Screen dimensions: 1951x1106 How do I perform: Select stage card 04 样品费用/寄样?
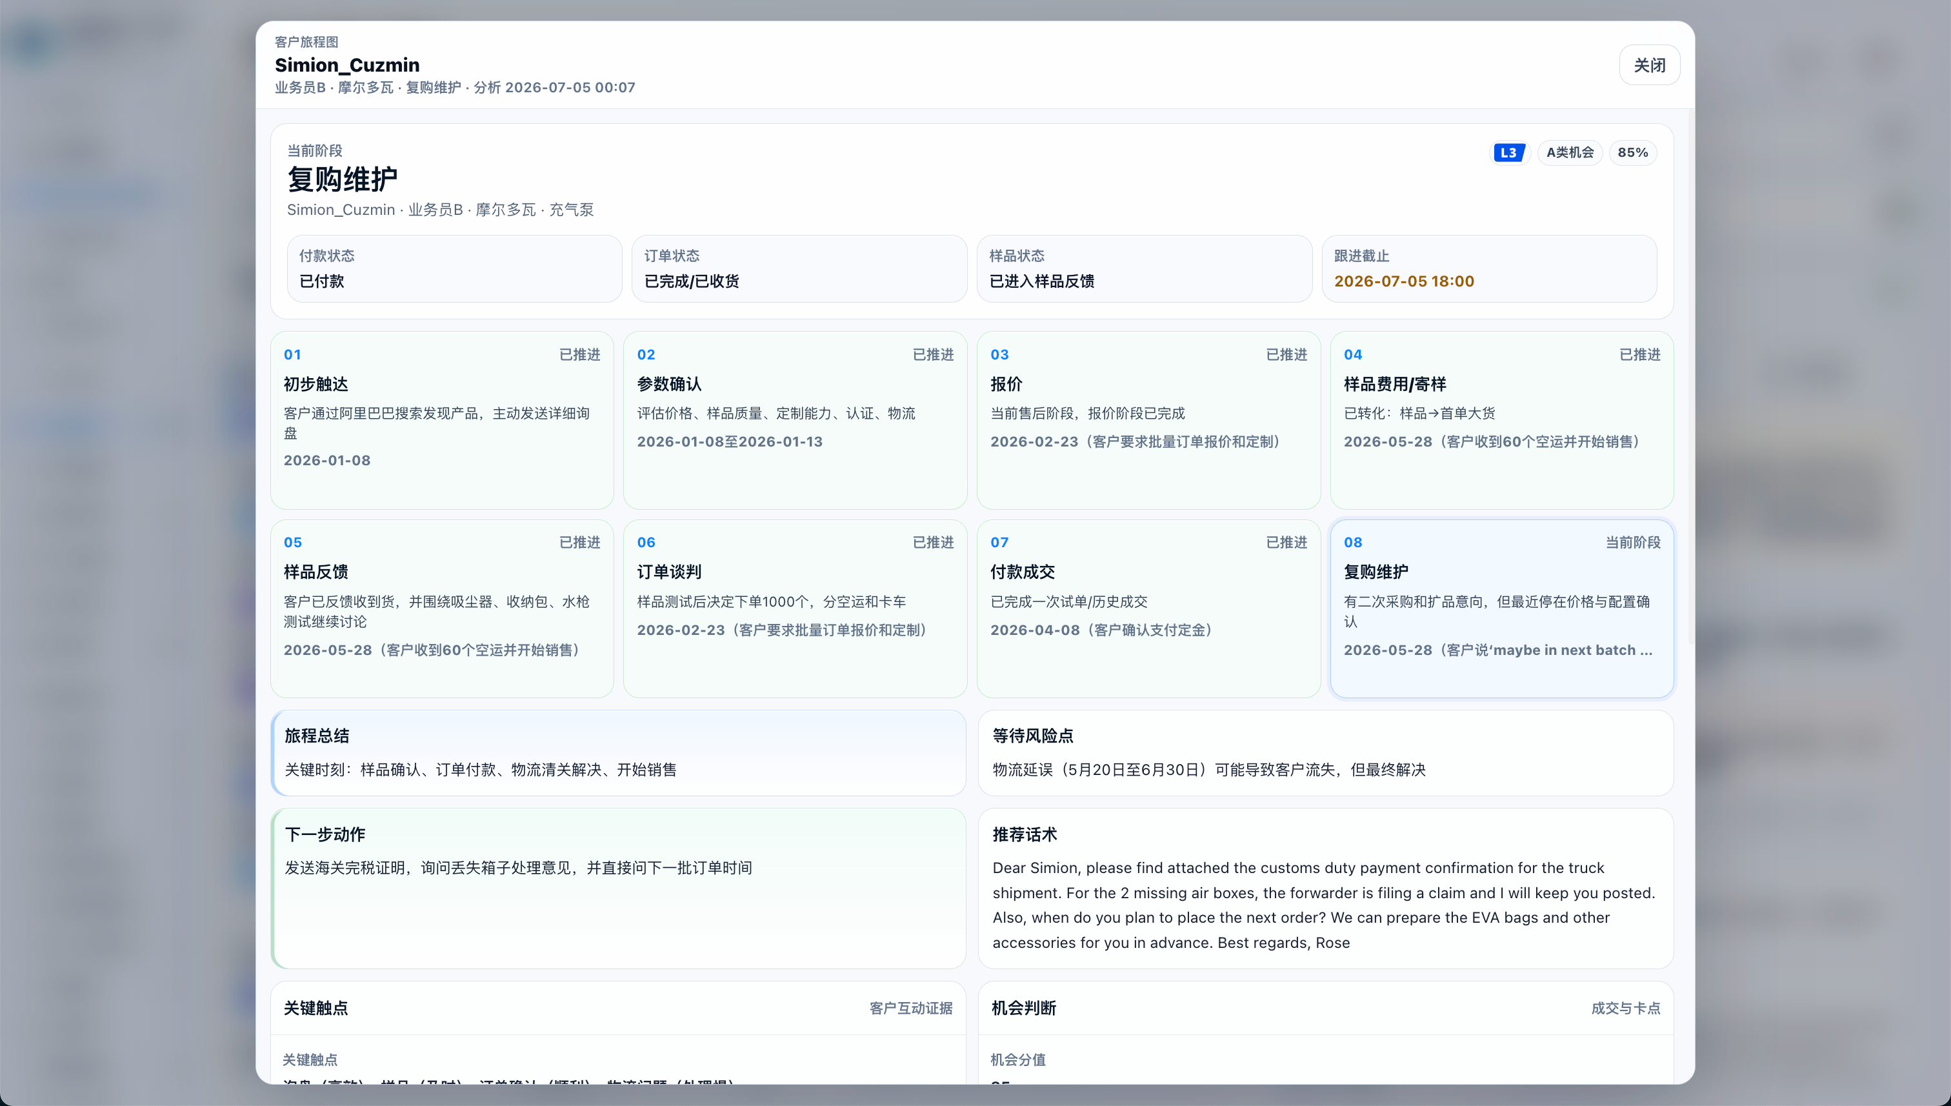click(x=1501, y=420)
